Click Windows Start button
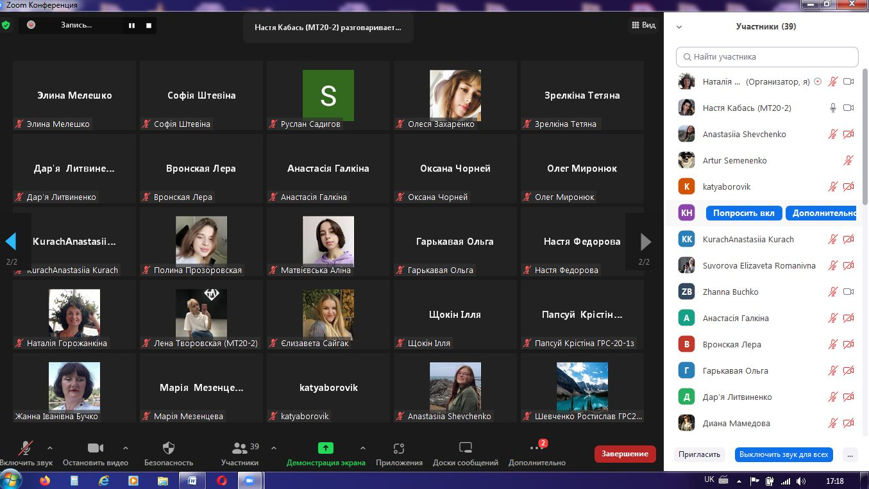This screenshot has width=869, height=489. tap(12, 480)
